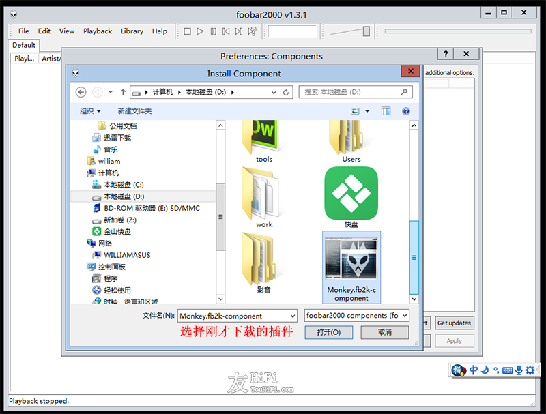
Task: Open the Edit menu
Action: (44, 31)
